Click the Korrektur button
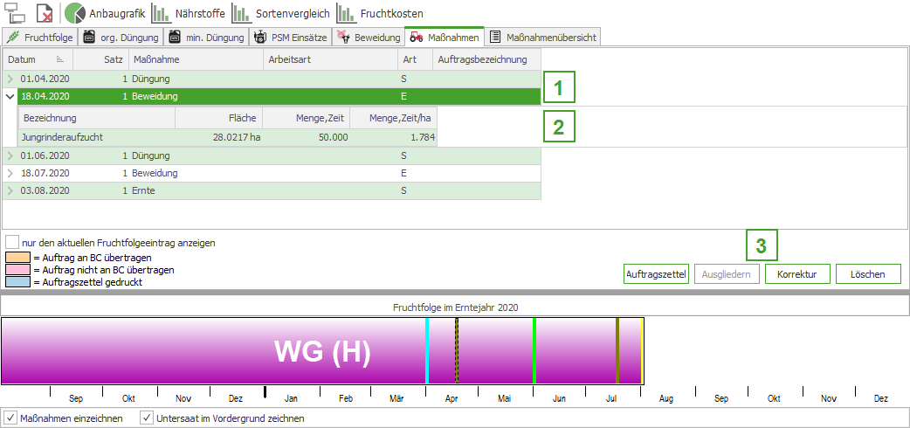 [796, 274]
